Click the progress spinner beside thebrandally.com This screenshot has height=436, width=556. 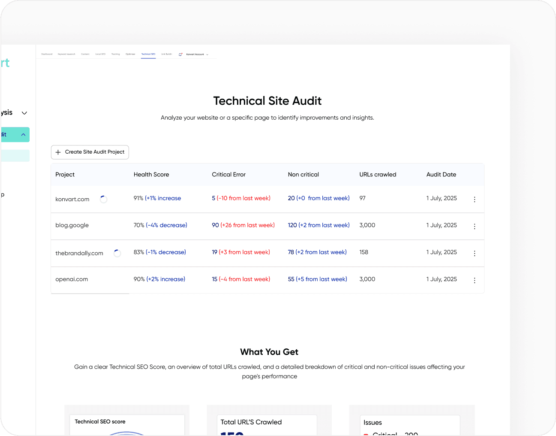[x=117, y=253]
